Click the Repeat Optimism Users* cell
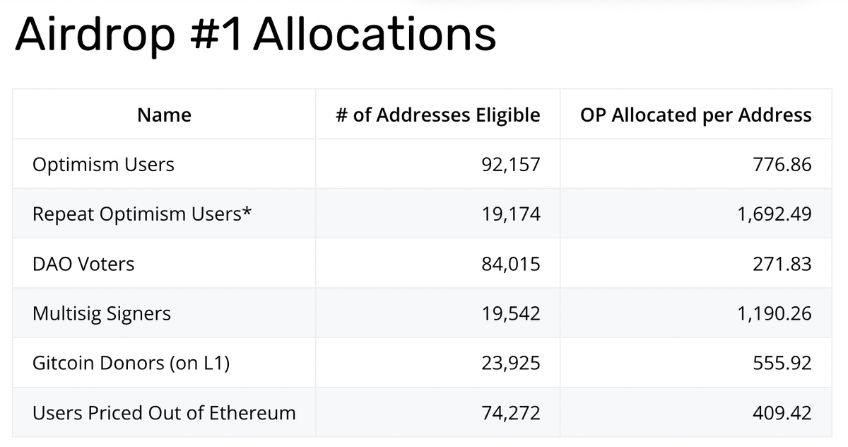The image size is (848, 447). coord(142,214)
